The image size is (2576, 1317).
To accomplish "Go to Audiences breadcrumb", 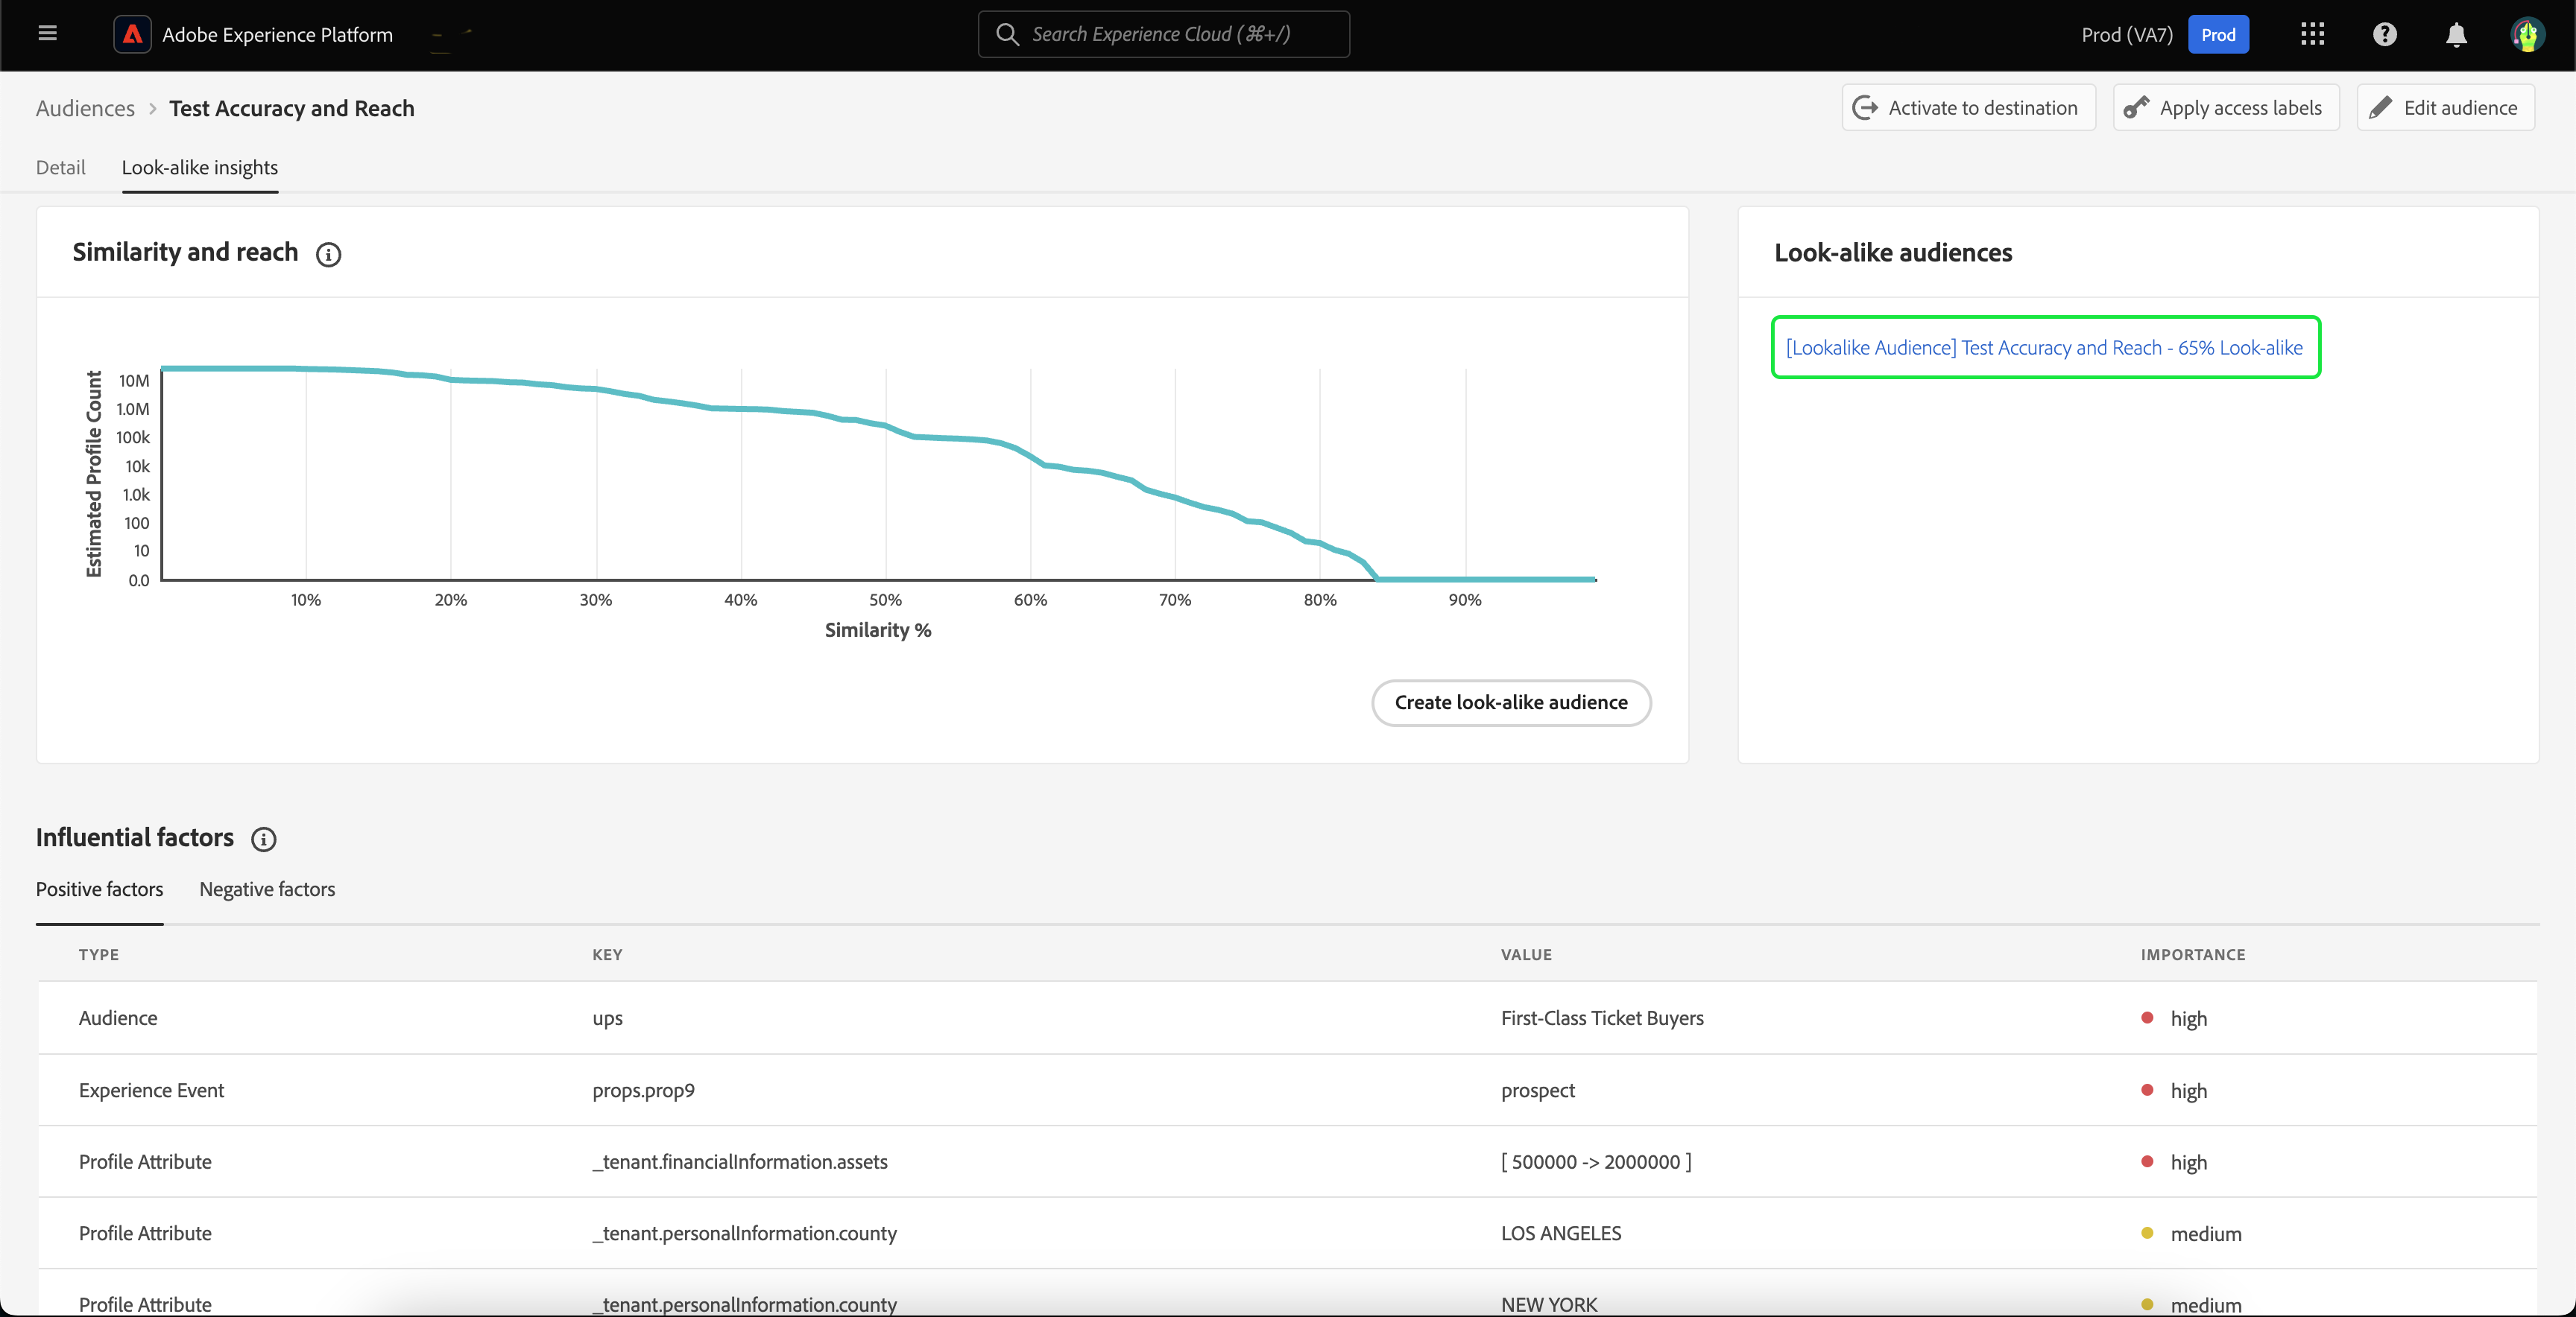I will tap(85, 108).
